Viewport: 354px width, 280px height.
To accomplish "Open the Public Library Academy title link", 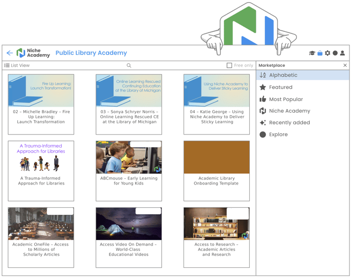I will (x=91, y=53).
